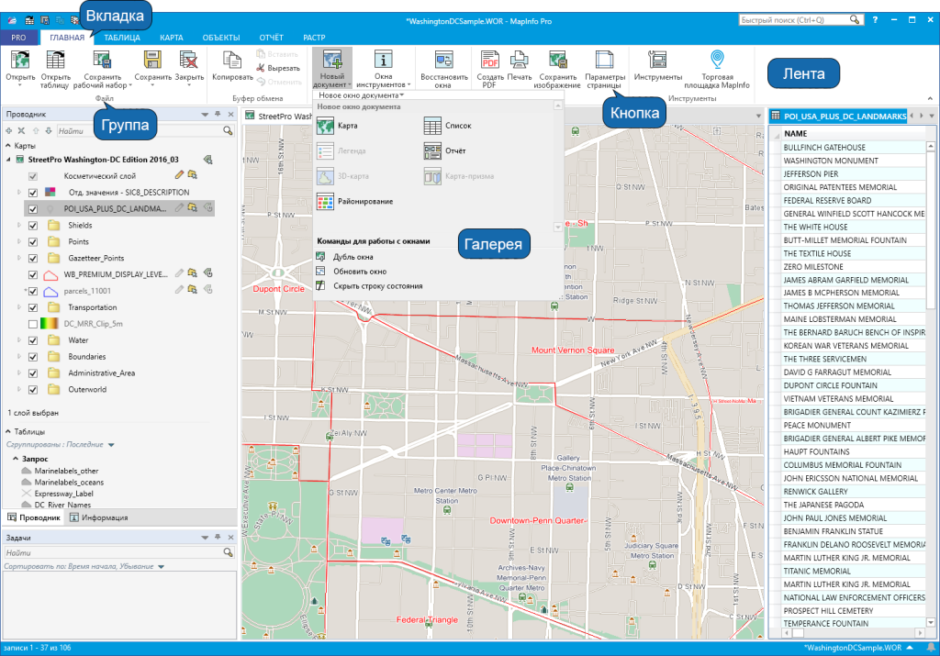940x656 pixels.
Task: Open the Сгруппированы: Последние dropdown
Action: point(111,445)
